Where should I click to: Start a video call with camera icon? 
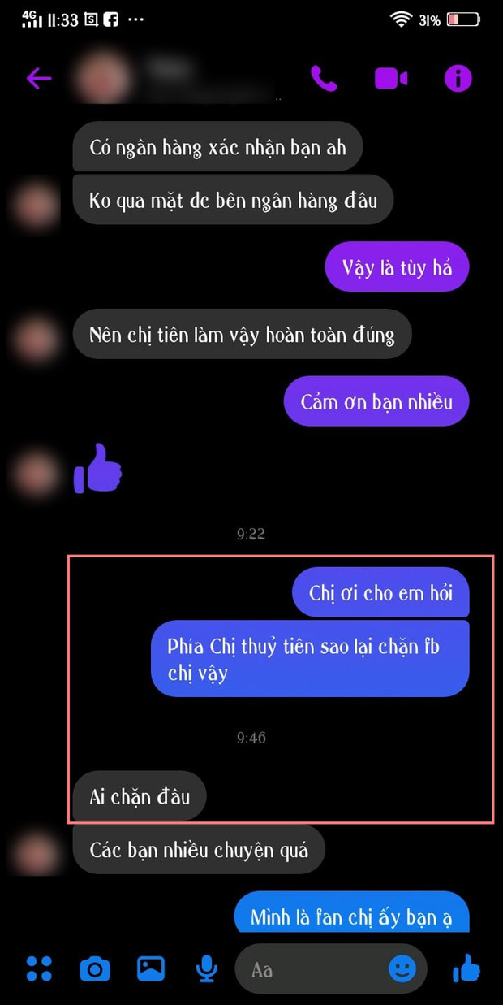391,79
